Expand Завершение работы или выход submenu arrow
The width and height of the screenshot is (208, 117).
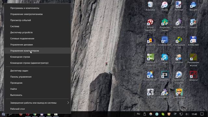coord(68,103)
